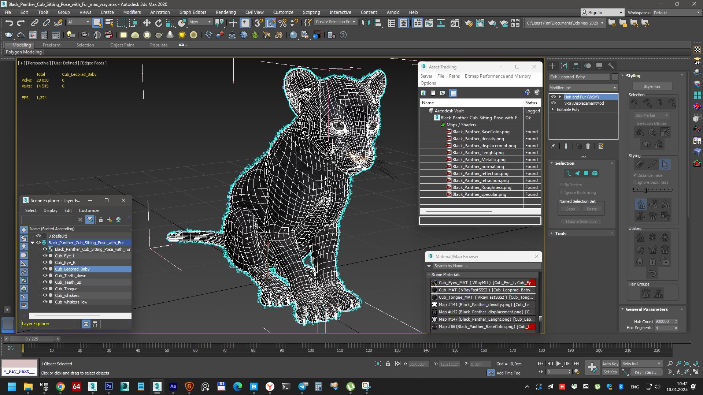Enable the Ignore Back Hairs checkbox
This screenshot has height=395, width=703.
point(635,182)
